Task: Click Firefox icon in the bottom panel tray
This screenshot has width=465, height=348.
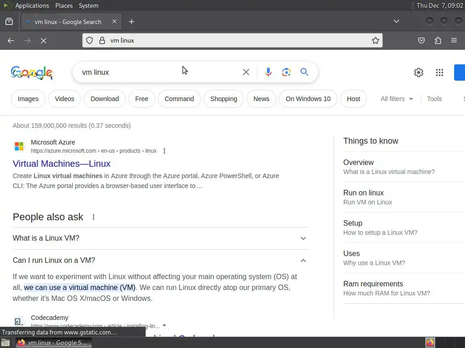Action: (430, 343)
